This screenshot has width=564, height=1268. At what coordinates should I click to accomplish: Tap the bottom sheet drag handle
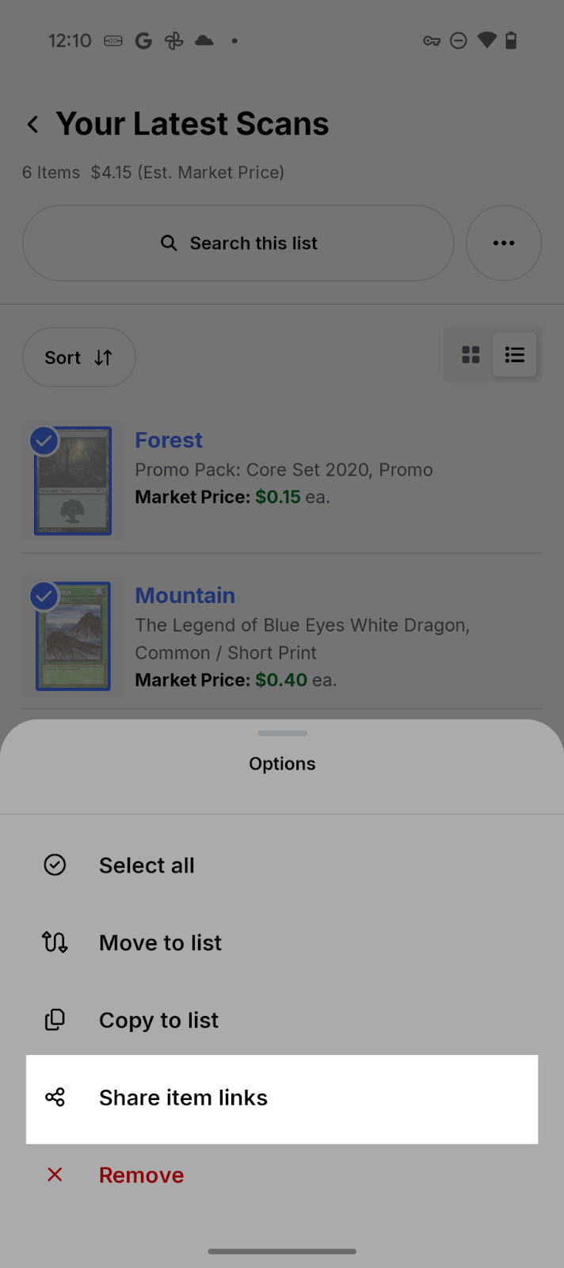(282, 733)
